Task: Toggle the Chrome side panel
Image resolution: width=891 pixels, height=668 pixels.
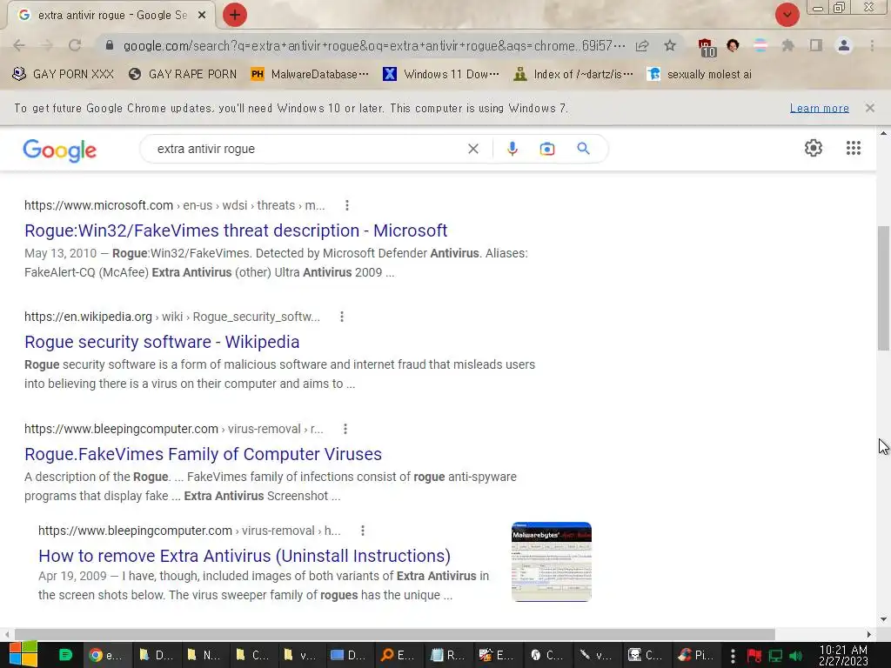Action: point(816,45)
